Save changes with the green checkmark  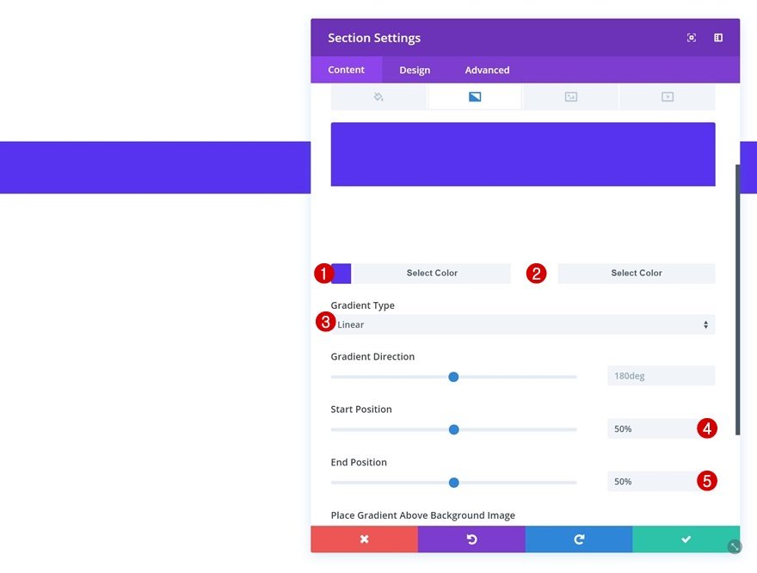[686, 539]
